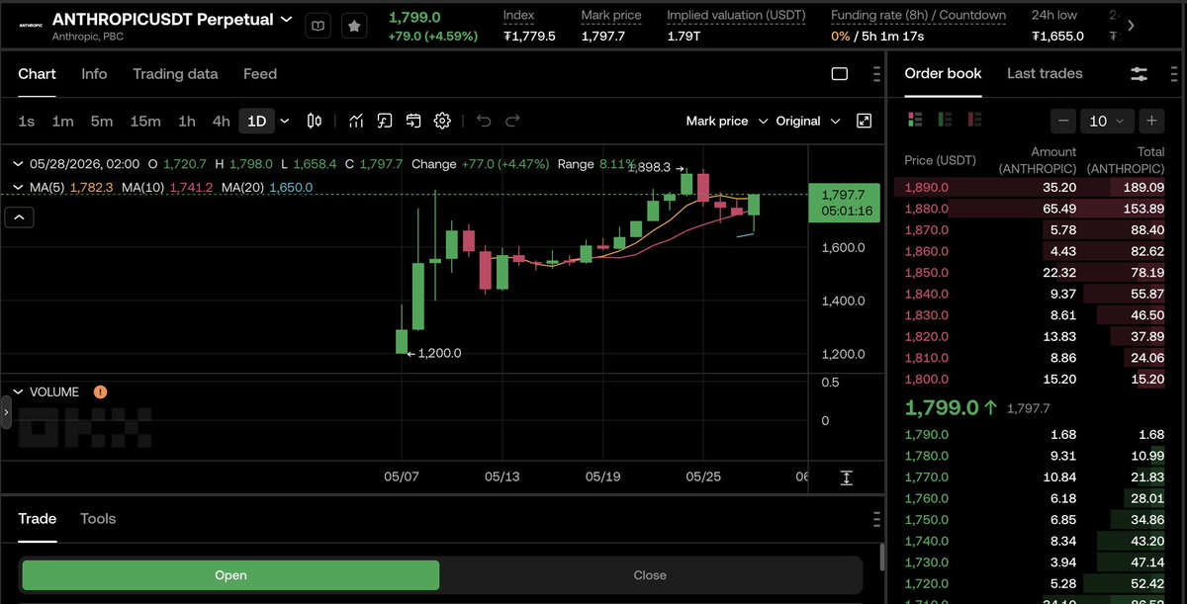Open the order book depth step 10 dropdown

[1107, 121]
